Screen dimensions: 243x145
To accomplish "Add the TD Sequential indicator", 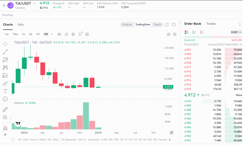I will pos(69,140).
